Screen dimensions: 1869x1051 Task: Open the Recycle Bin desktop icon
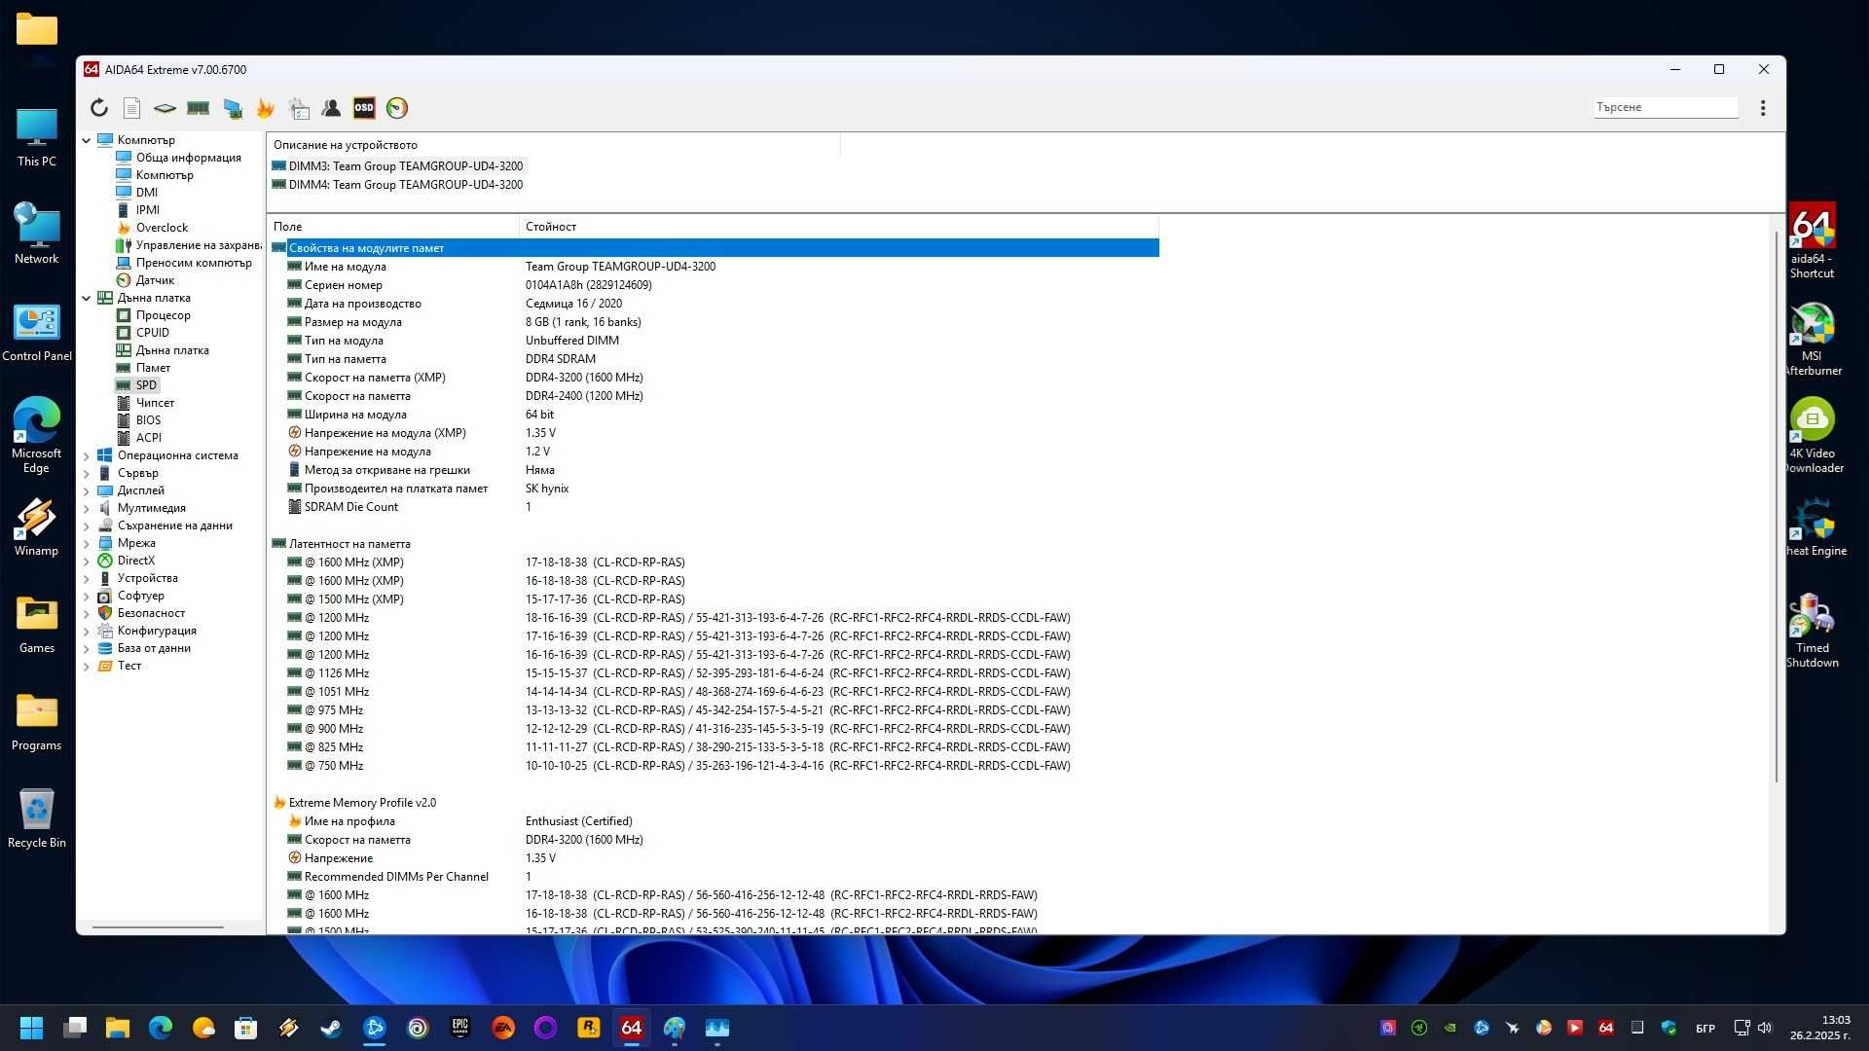[x=36, y=818]
